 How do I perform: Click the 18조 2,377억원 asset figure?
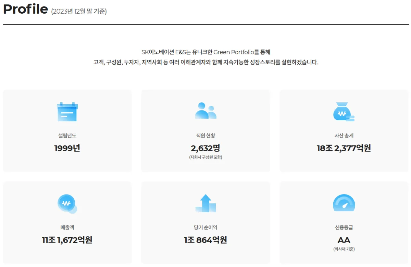click(x=344, y=148)
